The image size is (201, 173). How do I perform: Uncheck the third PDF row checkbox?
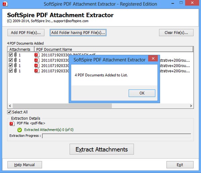(x=11, y=66)
